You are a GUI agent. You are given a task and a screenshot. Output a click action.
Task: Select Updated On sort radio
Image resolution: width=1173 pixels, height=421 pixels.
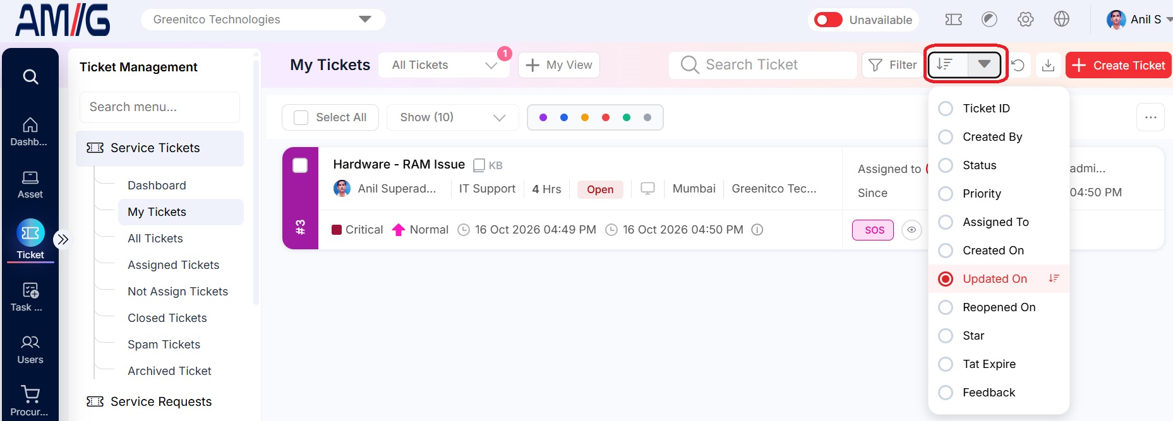pos(946,279)
